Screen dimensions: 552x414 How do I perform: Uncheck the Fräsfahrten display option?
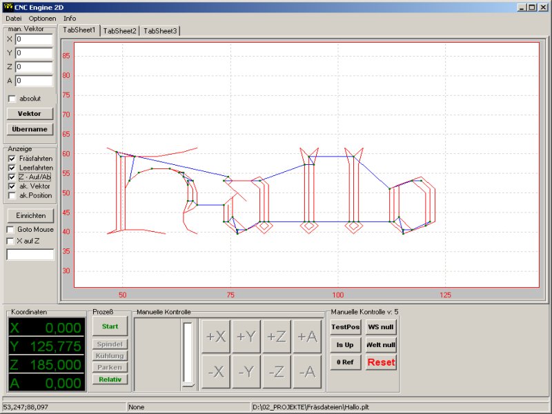point(11,159)
